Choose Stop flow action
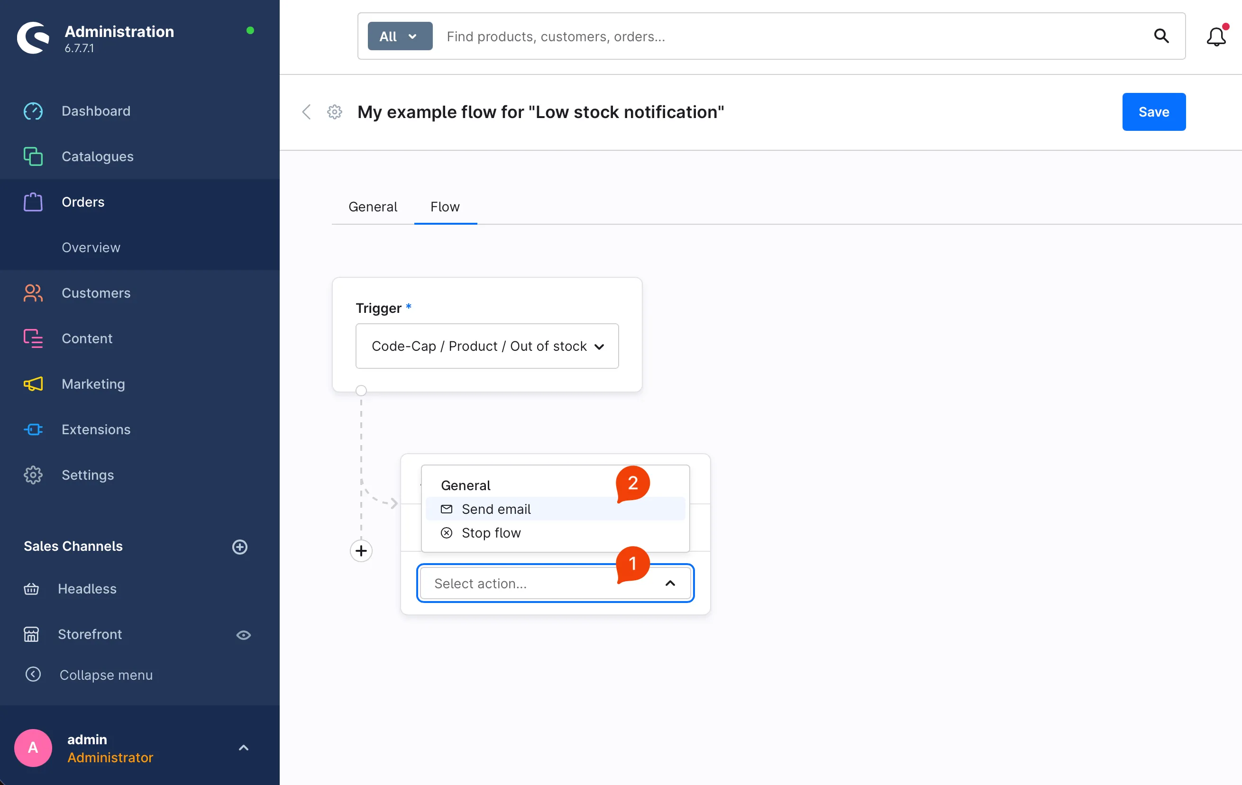Image resolution: width=1242 pixels, height=785 pixels. [491, 533]
